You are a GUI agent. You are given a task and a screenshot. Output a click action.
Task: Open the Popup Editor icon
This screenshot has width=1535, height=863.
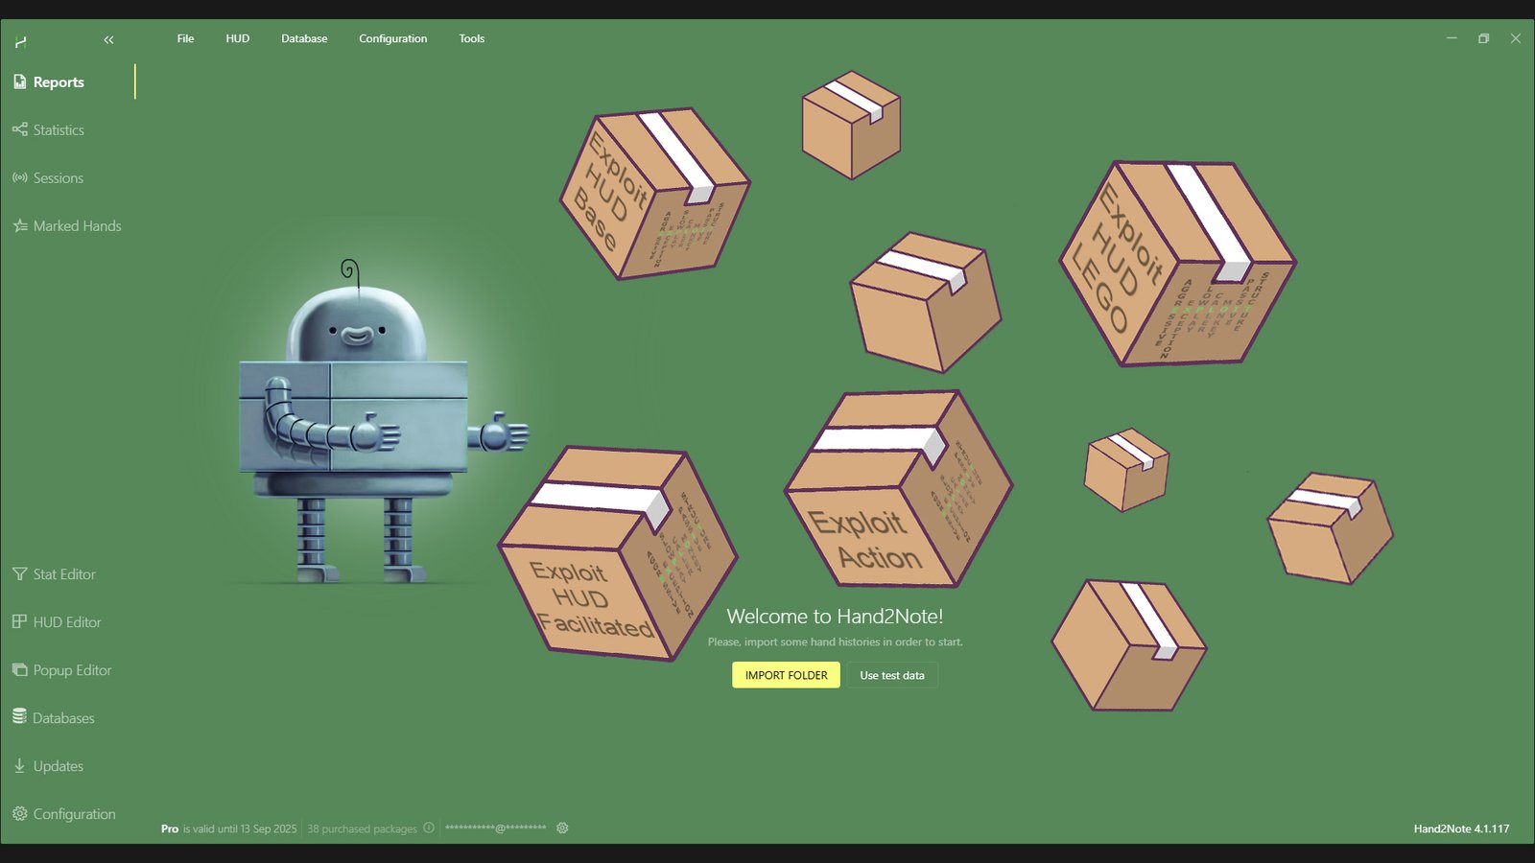(x=19, y=670)
